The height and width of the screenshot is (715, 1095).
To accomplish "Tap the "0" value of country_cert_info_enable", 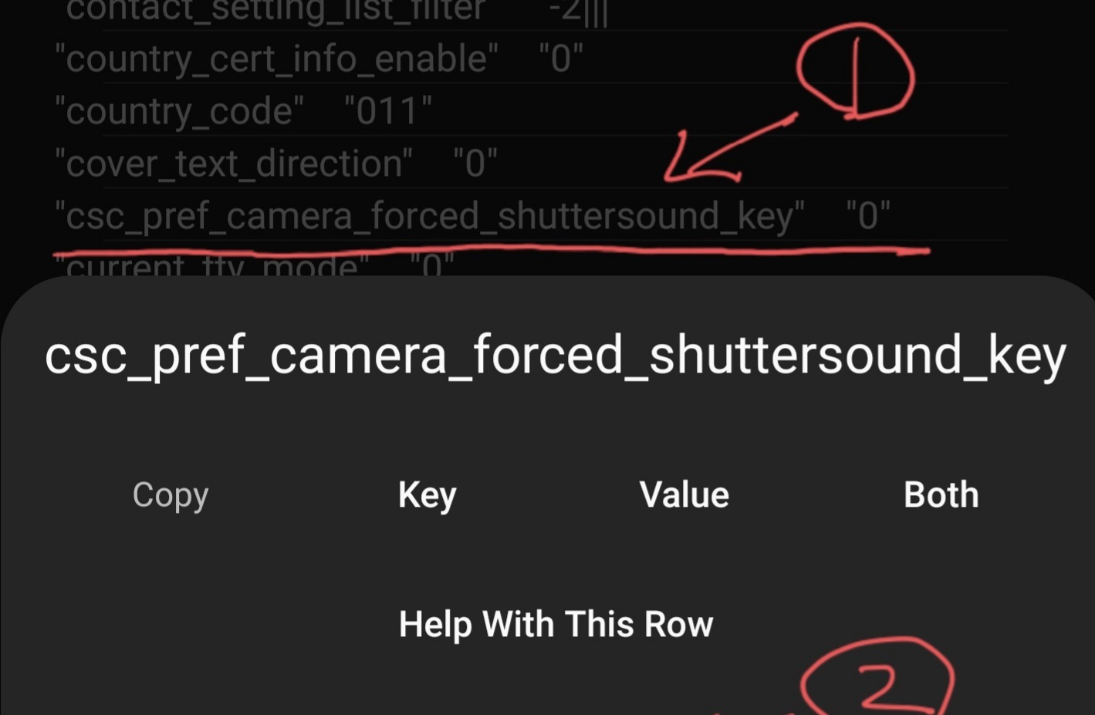I will click(561, 59).
